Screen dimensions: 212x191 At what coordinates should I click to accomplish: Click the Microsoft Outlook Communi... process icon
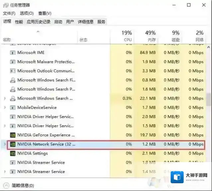13,71
